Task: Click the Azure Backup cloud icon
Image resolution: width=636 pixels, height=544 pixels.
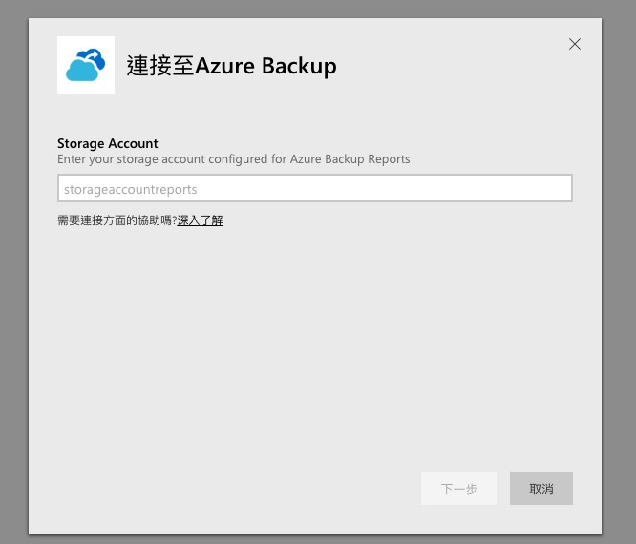Action: tap(86, 65)
